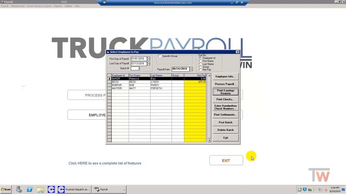Image resolution: width=346 pixels, height=194 pixels.
Task: Switch to the Payroll taskbar window
Action: (x=109, y=189)
